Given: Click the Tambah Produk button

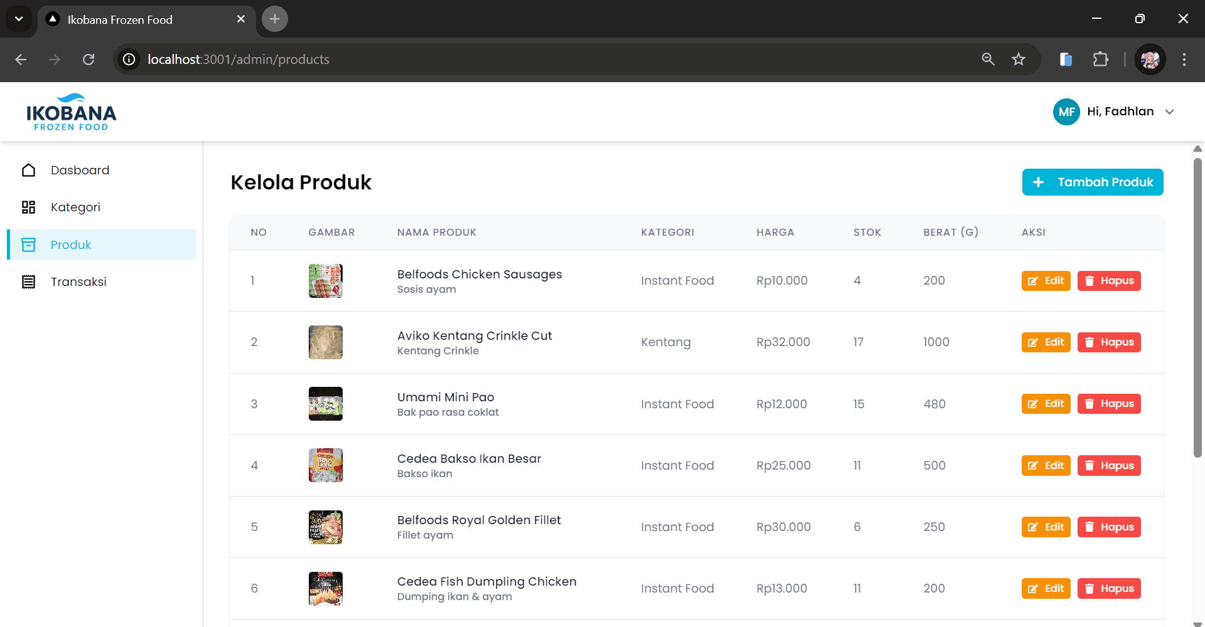Looking at the screenshot, I should click(1092, 182).
